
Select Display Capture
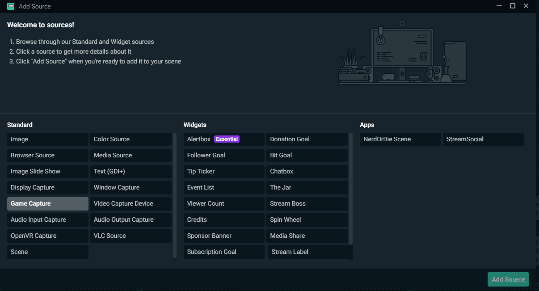click(x=47, y=187)
